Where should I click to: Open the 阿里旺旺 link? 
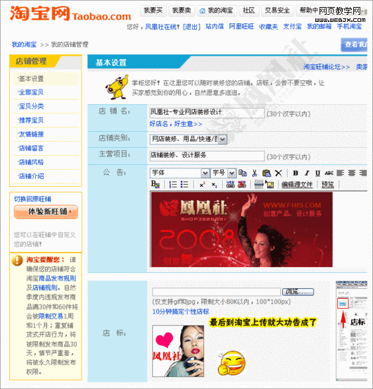click(x=241, y=26)
